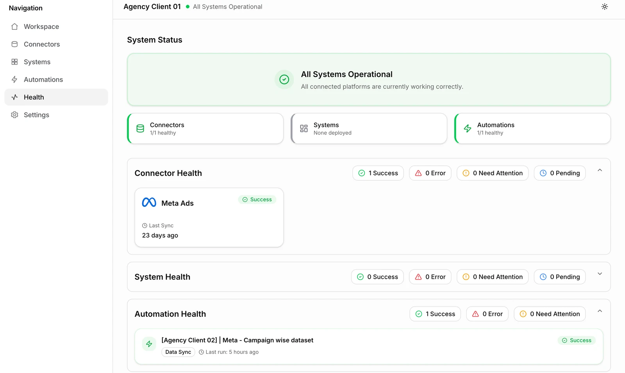Filter System Health by 0 Success
Screen dimensions: 625x373
point(377,277)
